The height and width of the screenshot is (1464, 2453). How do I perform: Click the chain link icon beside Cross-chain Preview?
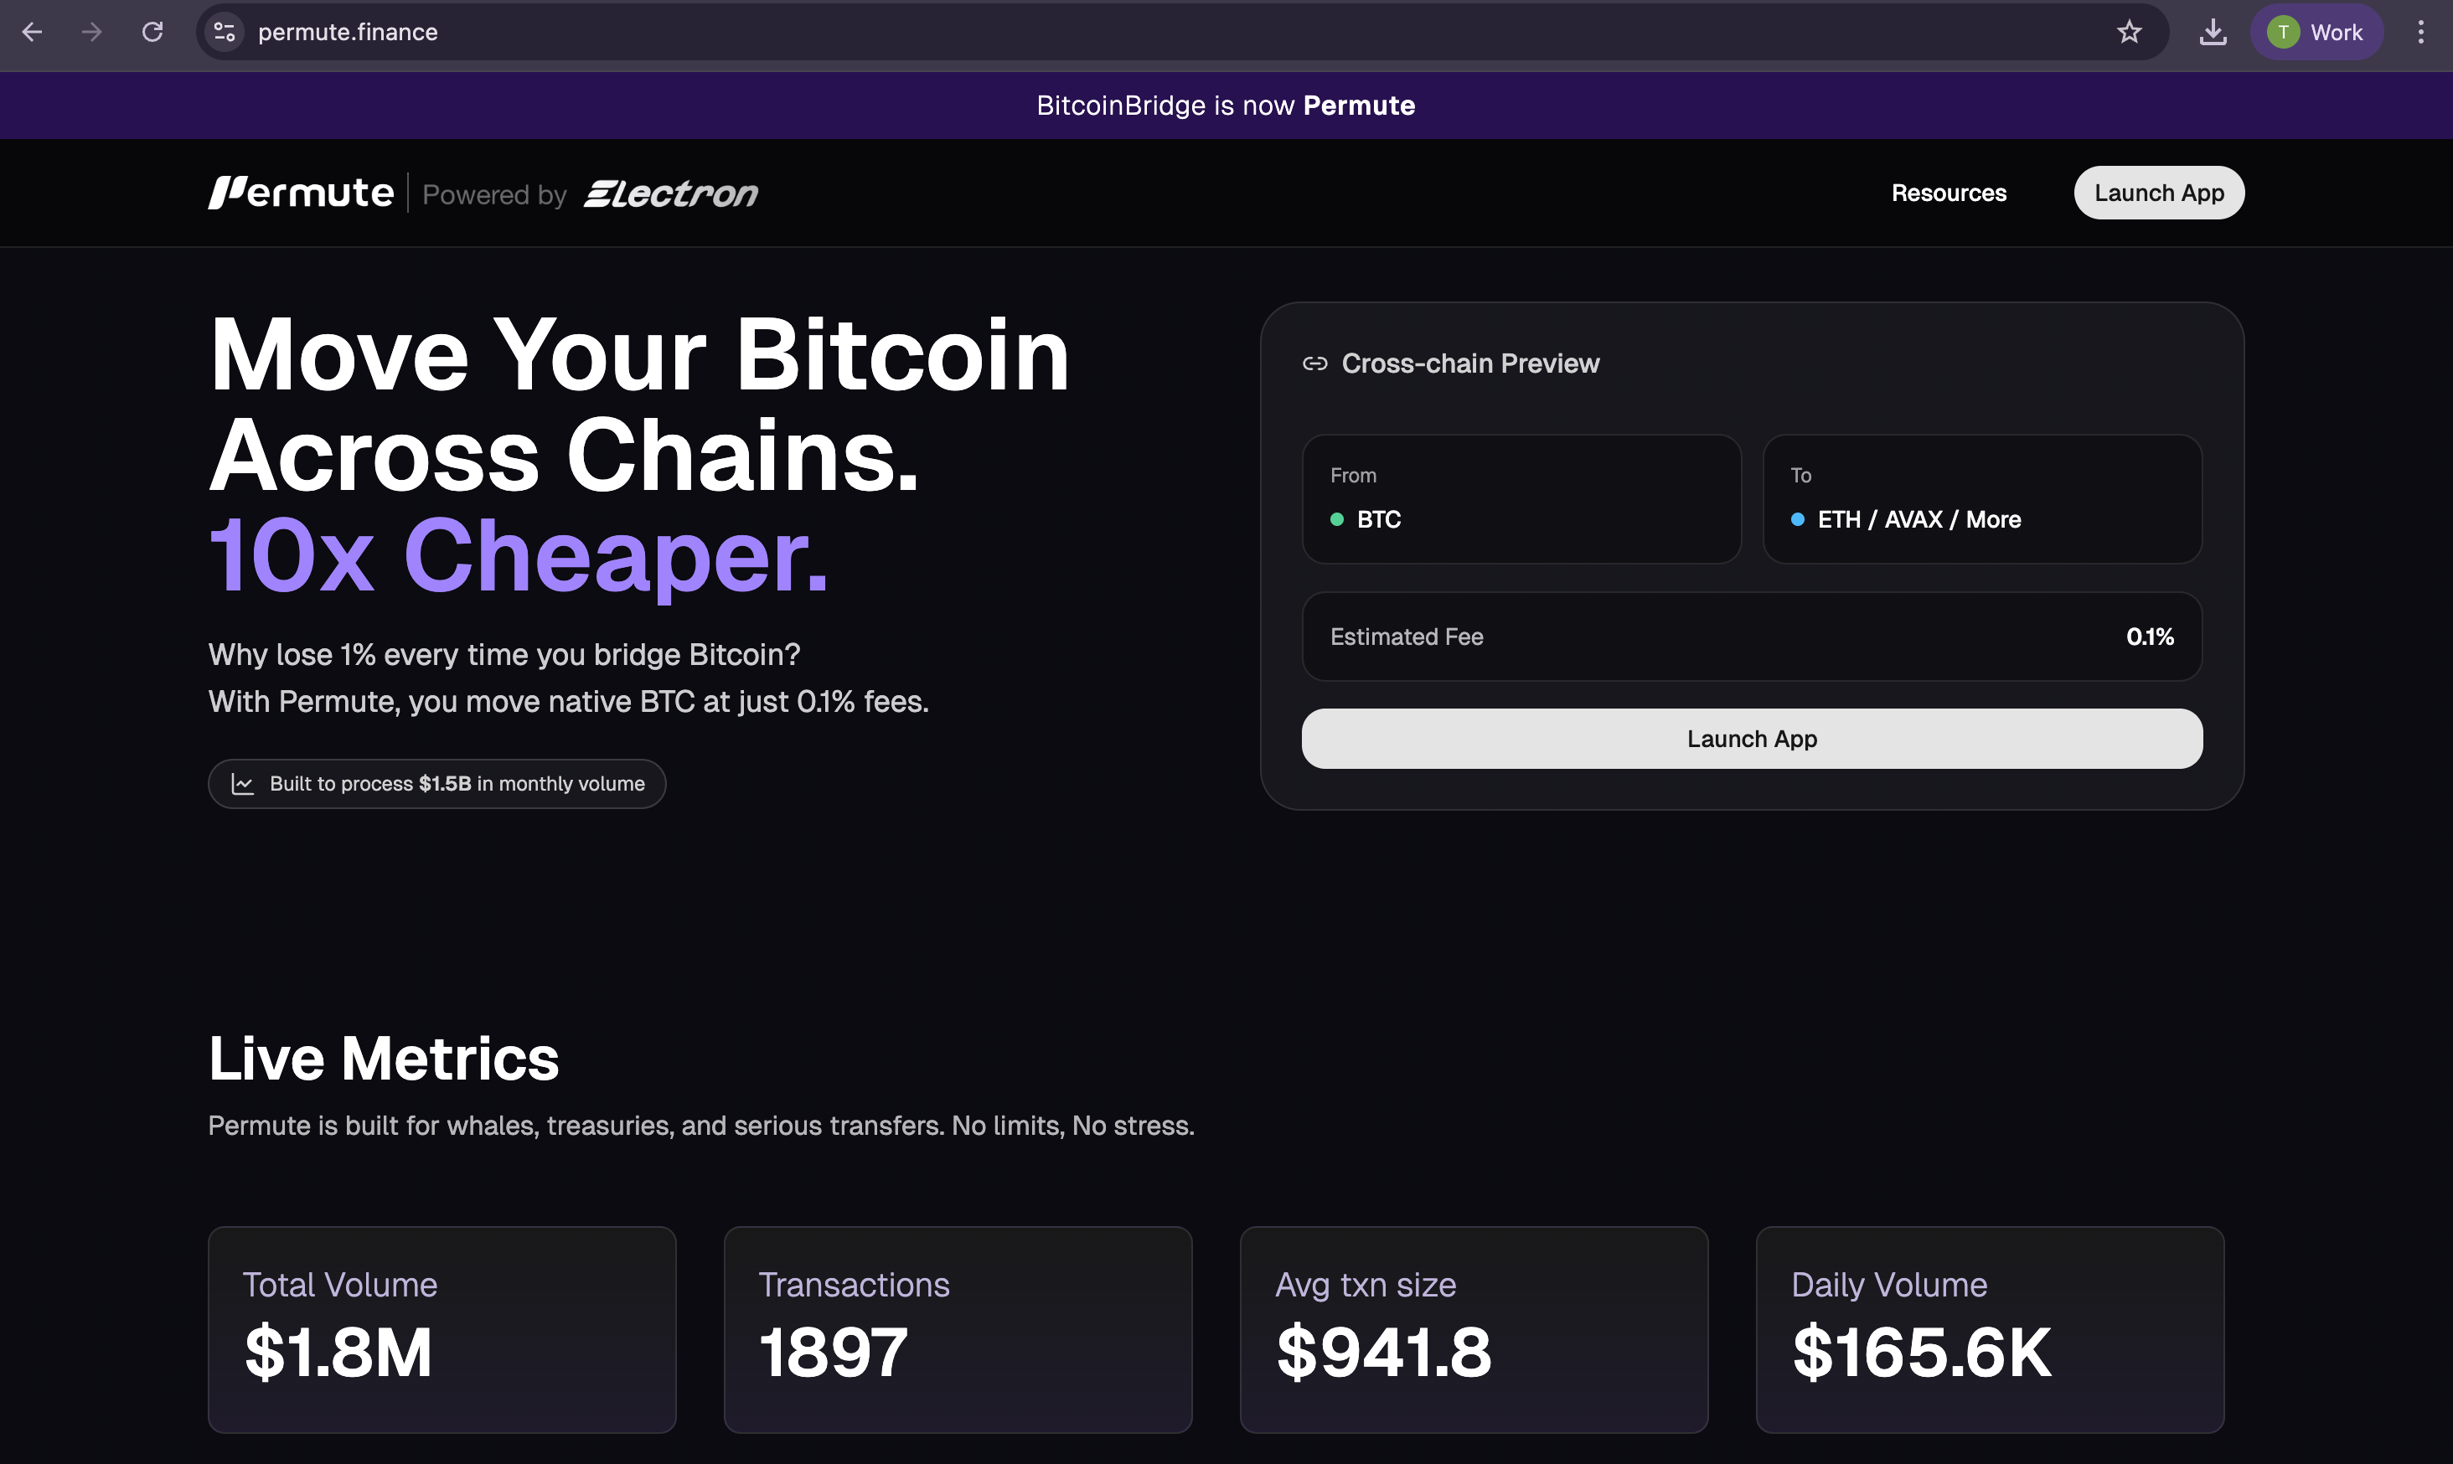(1314, 364)
